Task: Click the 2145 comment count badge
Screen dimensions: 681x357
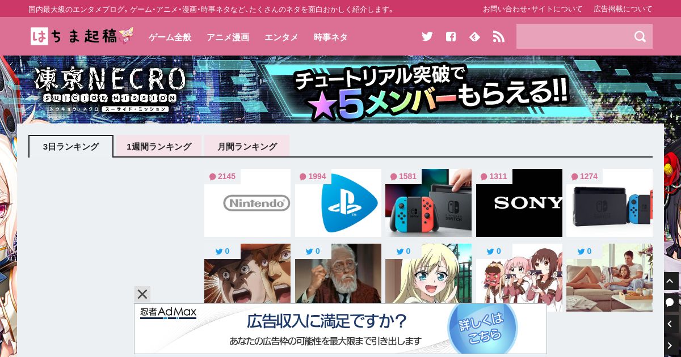Action: (222, 176)
